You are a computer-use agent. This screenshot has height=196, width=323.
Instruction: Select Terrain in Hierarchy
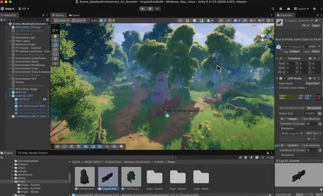[x=20, y=82]
